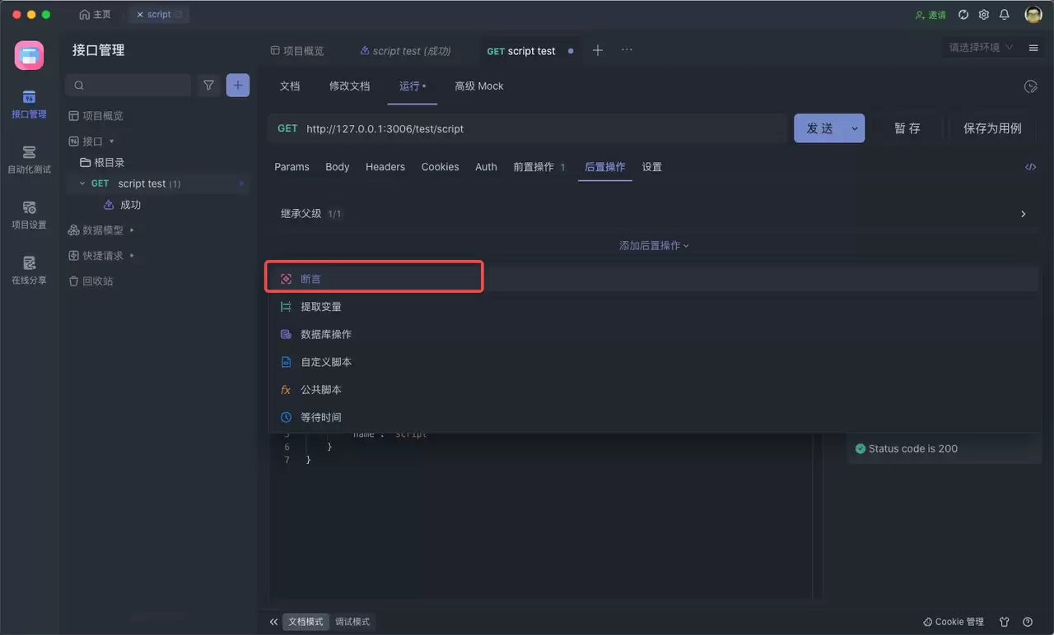Open the notifications bell
The image size is (1054, 635).
1005,15
